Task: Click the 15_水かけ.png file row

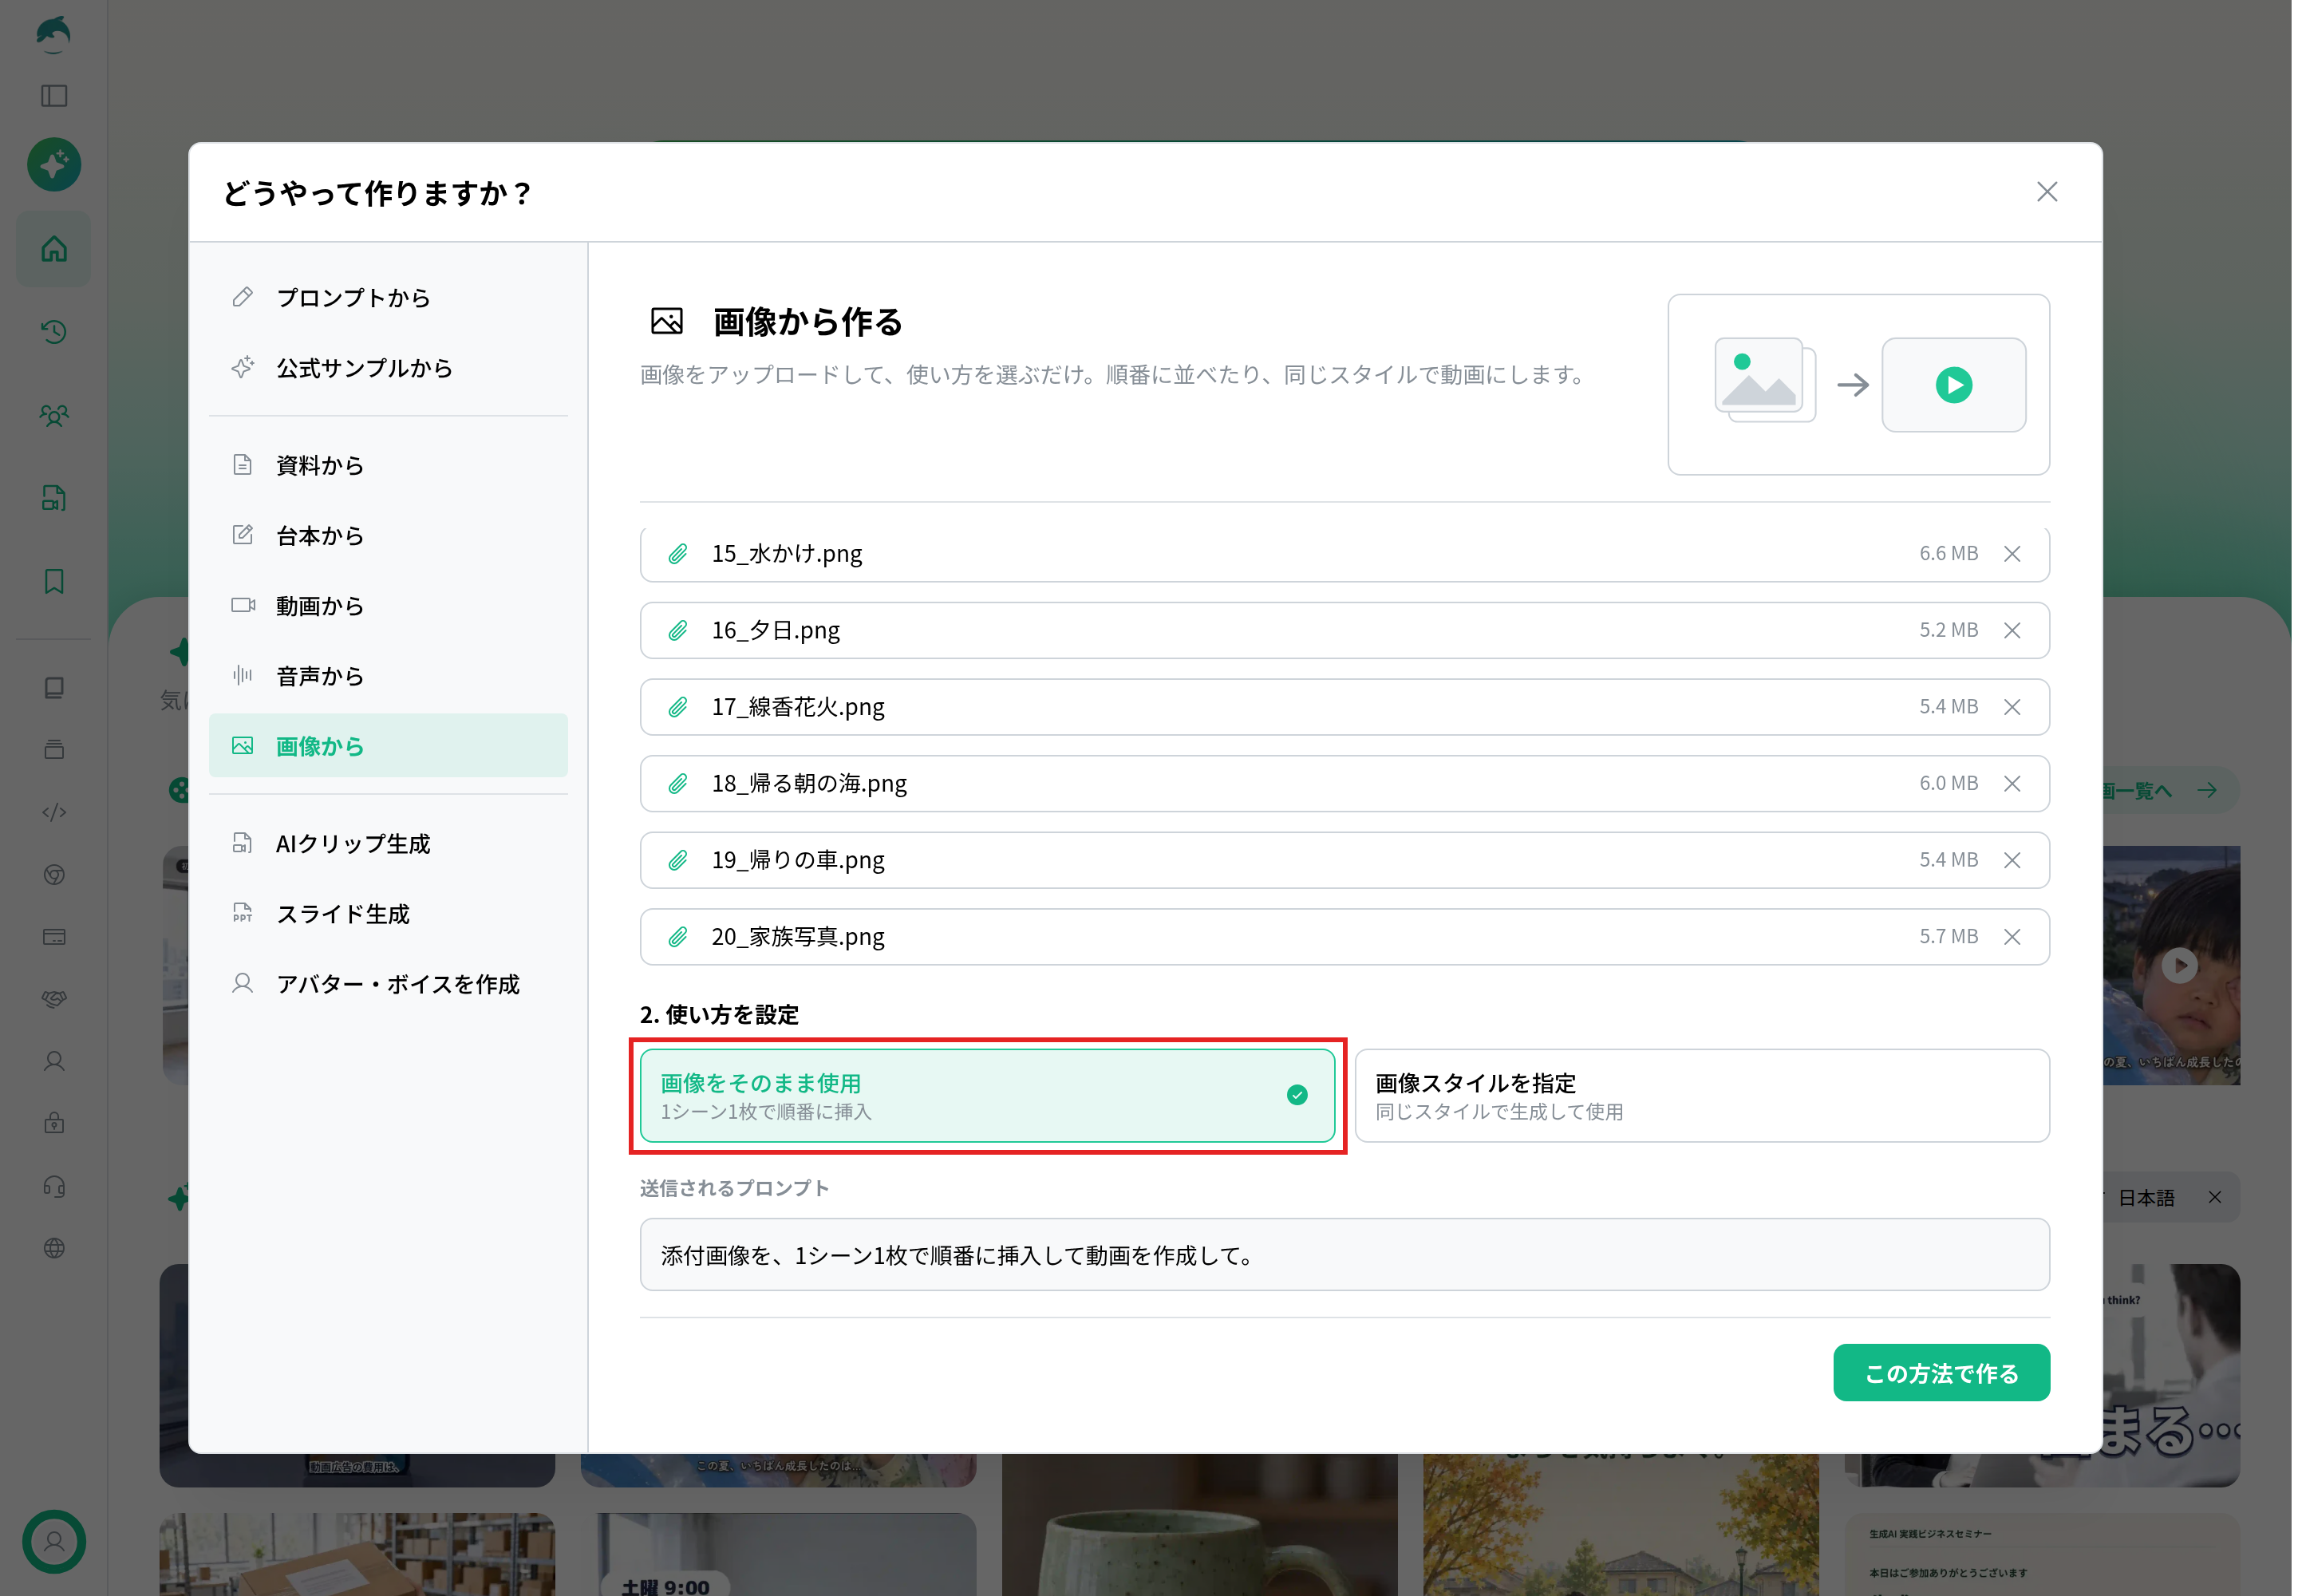Action: [x=1345, y=554]
